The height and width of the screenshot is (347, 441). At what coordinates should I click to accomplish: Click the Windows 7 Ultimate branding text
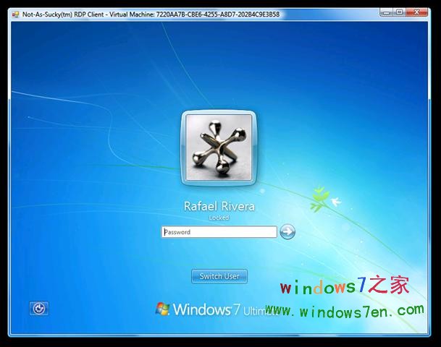(x=217, y=309)
